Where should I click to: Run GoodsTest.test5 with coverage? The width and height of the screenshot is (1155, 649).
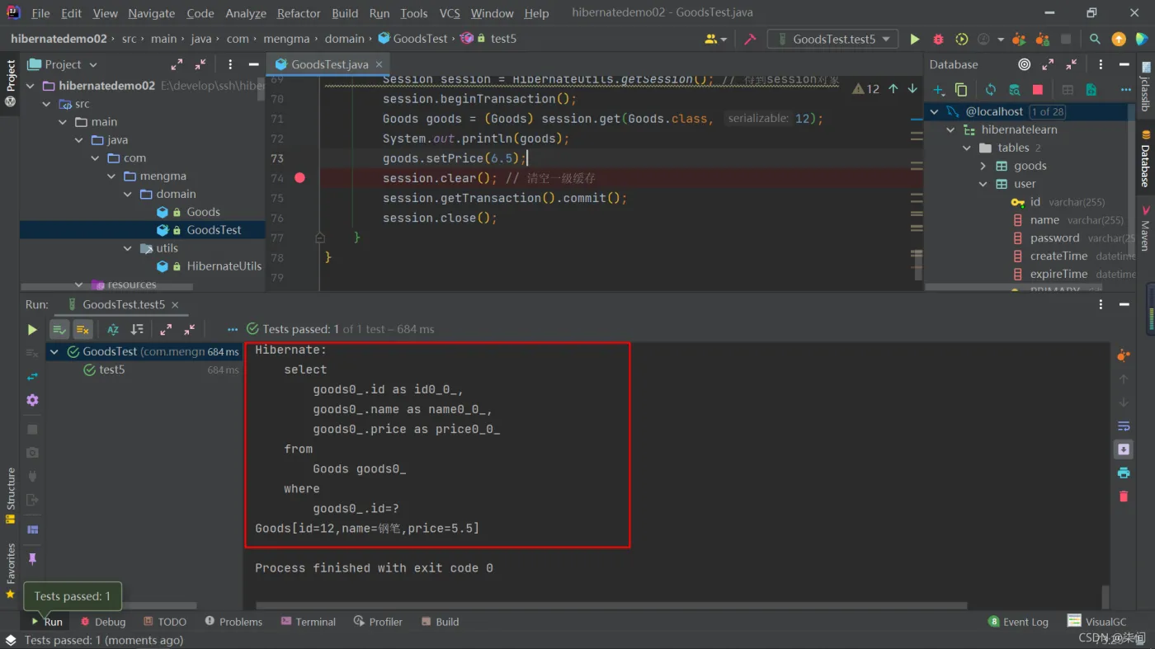[x=961, y=39]
